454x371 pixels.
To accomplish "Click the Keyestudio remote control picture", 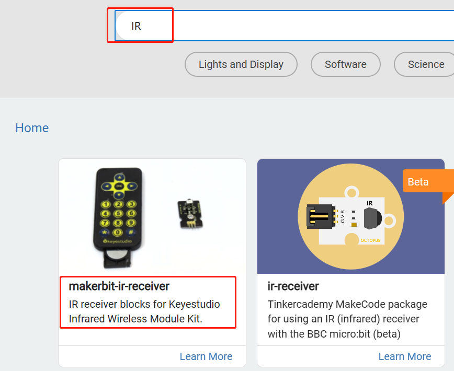I will click(118, 218).
